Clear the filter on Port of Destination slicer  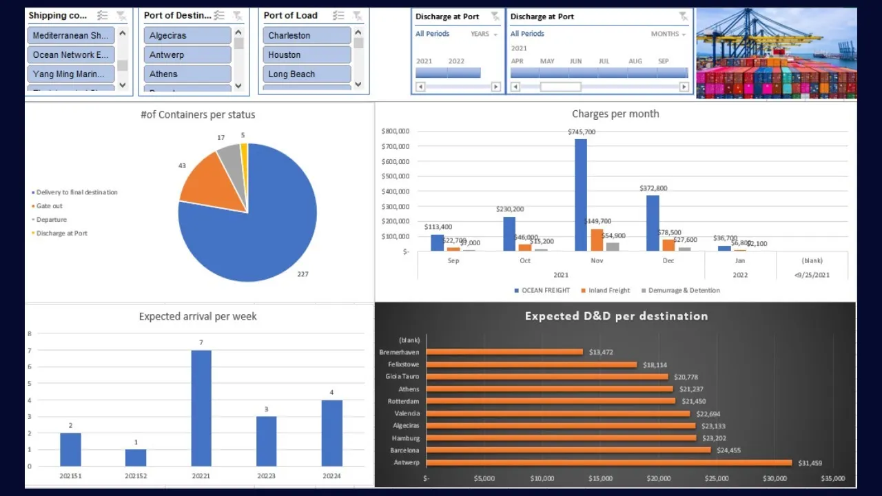coord(237,15)
